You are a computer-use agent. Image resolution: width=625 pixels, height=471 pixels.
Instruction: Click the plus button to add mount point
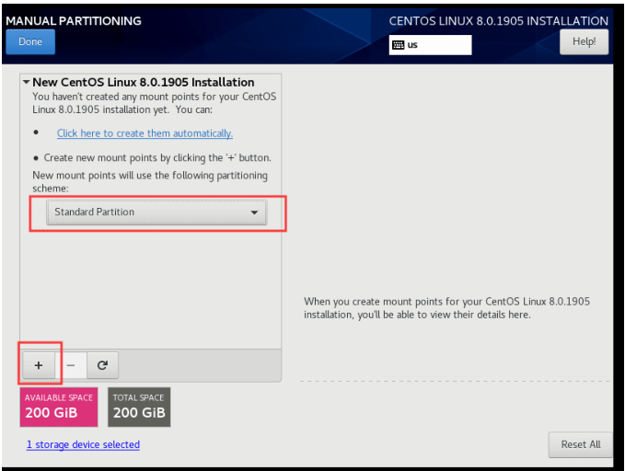(x=39, y=365)
